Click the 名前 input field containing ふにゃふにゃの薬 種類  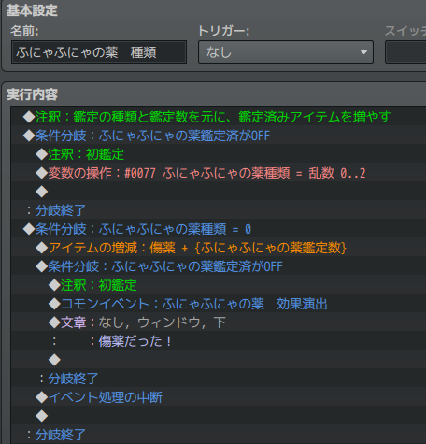tap(99, 52)
